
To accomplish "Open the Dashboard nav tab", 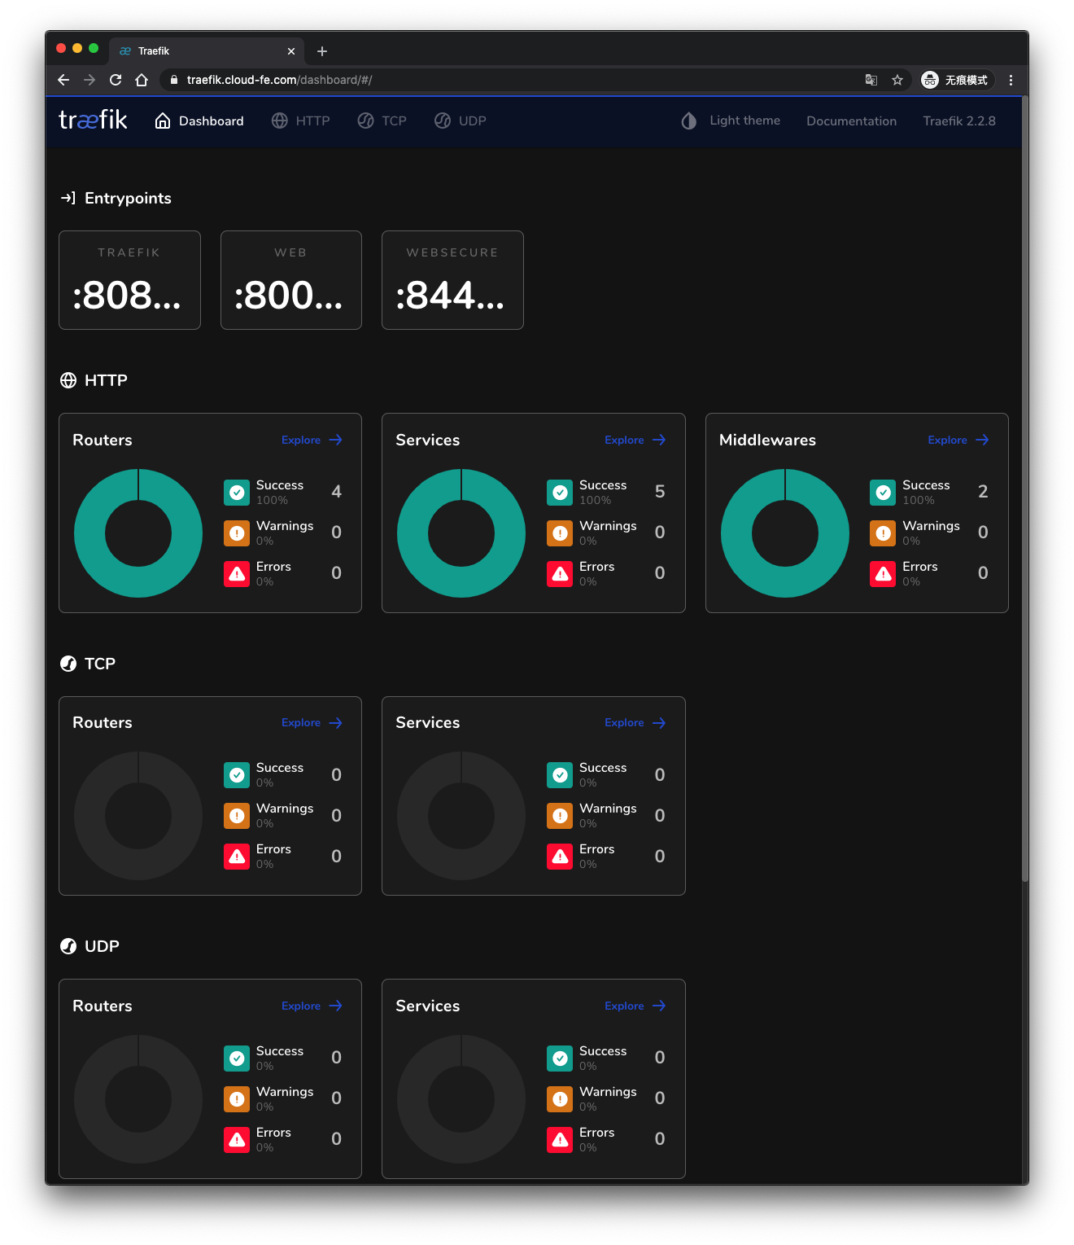I will pos(199,121).
